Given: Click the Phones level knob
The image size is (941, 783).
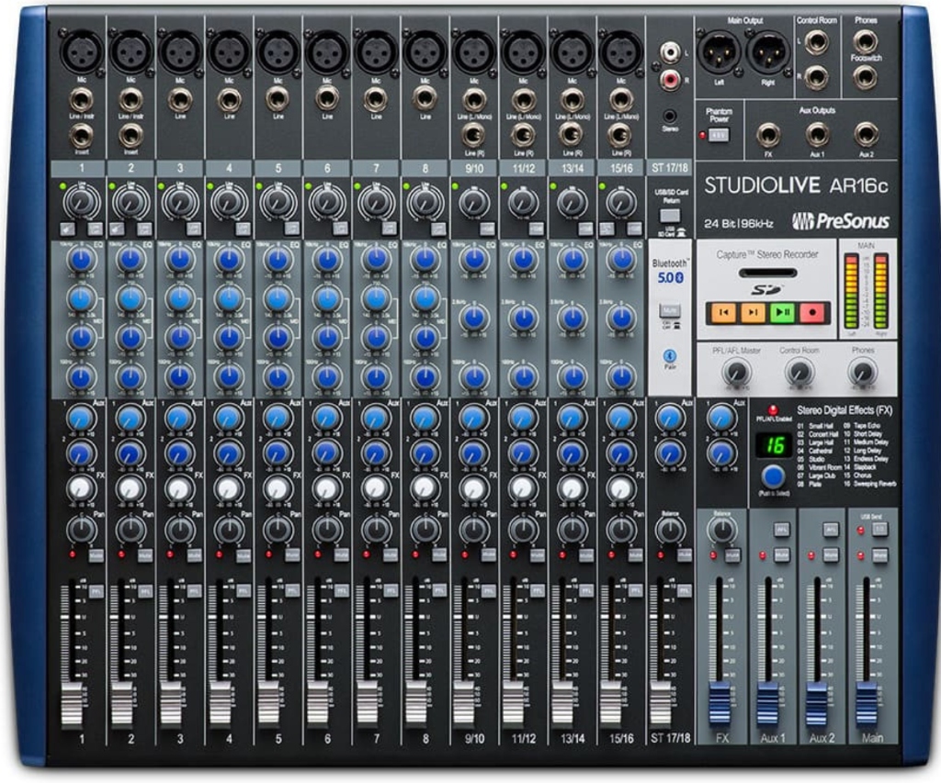Looking at the screenshot, I should 862,373.
